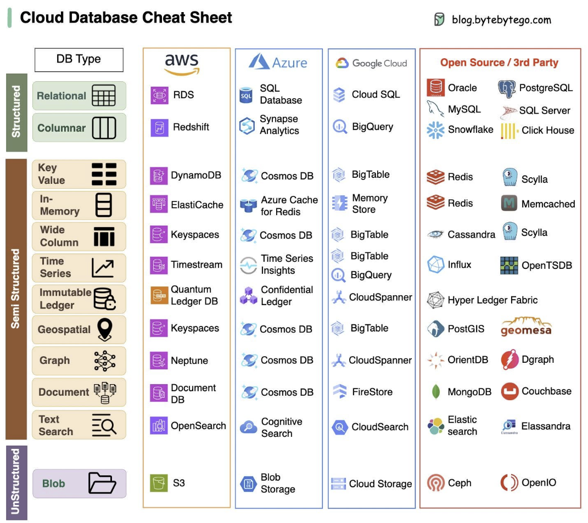
Task: Click the Open Source / 3rd Party header
Action: tap(499, 63)
